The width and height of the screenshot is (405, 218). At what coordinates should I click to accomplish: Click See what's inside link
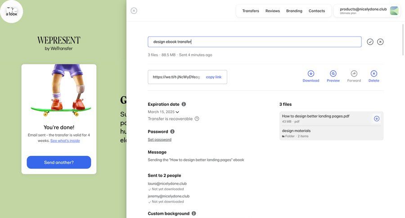click(65, 141)
